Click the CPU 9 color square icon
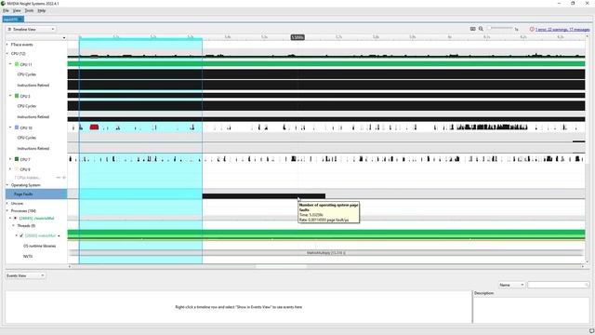 (17, 169)
